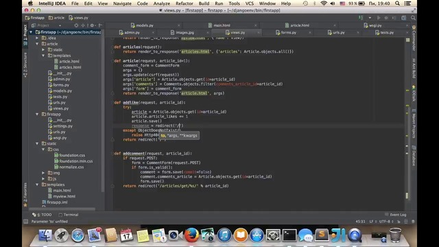Open Firefox from the Dock

click(x=191, y=235)
